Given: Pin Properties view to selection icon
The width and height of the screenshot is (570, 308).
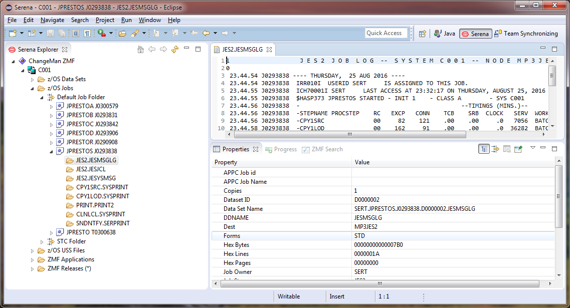Looking at the screenshot, I should [518, 149].
